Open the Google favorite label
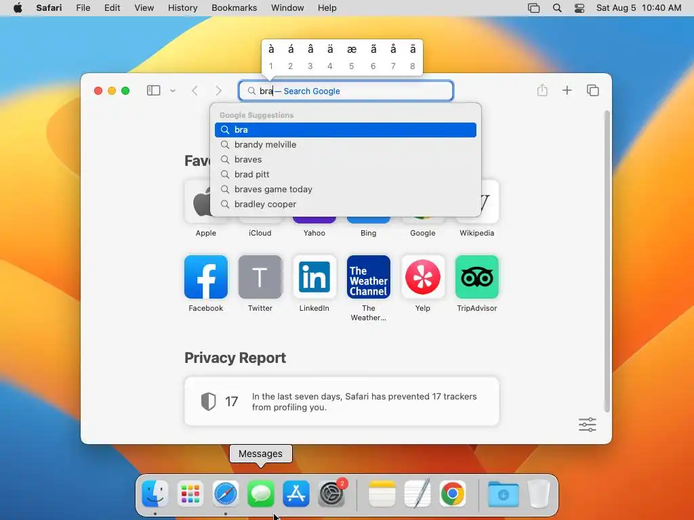The width and height of the screenshot is (694, 520). tap(423, 233)
